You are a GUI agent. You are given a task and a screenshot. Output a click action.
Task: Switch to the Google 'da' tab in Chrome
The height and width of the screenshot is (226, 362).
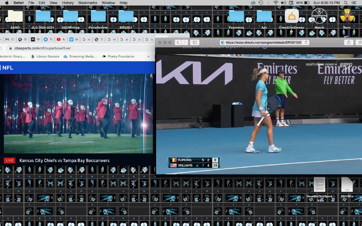(x=137, y=39)
